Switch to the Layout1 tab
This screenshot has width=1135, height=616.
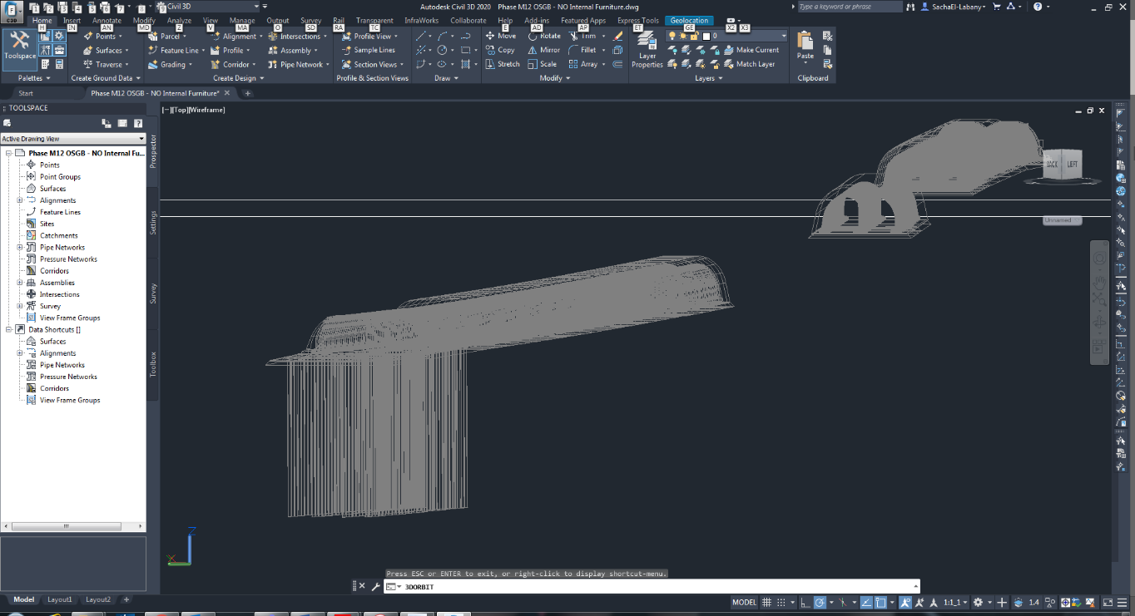point(59,599)
